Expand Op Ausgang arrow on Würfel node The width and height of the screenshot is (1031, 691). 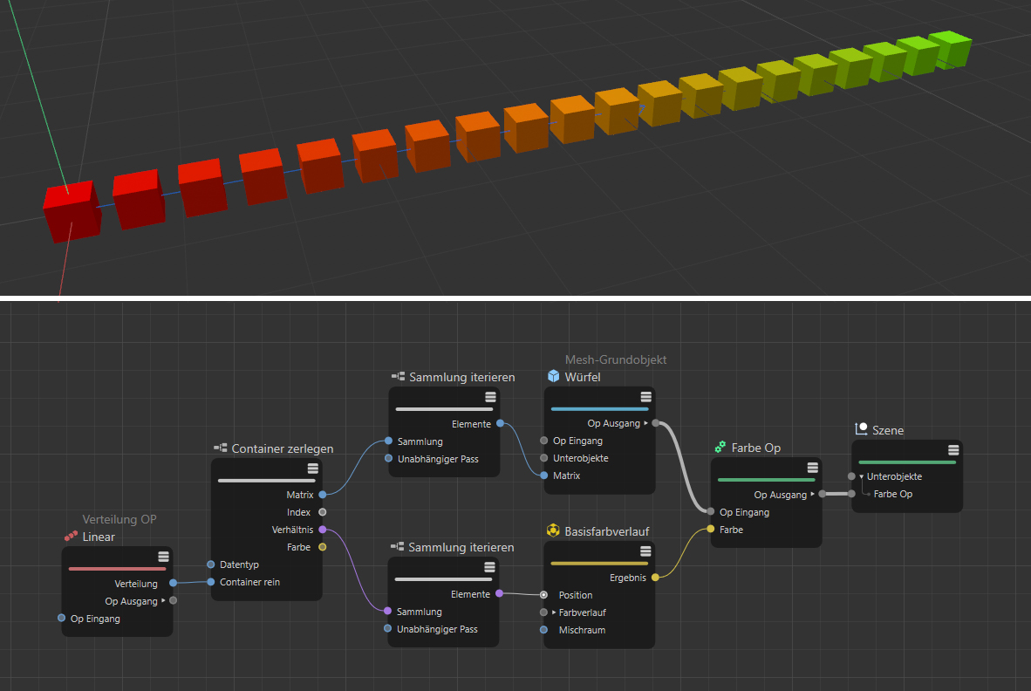click(x=645, y=423)
